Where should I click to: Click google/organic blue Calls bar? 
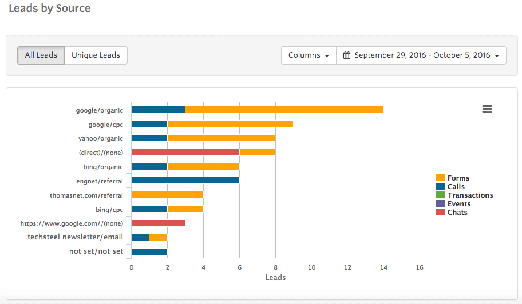click(x=158, y=109)
